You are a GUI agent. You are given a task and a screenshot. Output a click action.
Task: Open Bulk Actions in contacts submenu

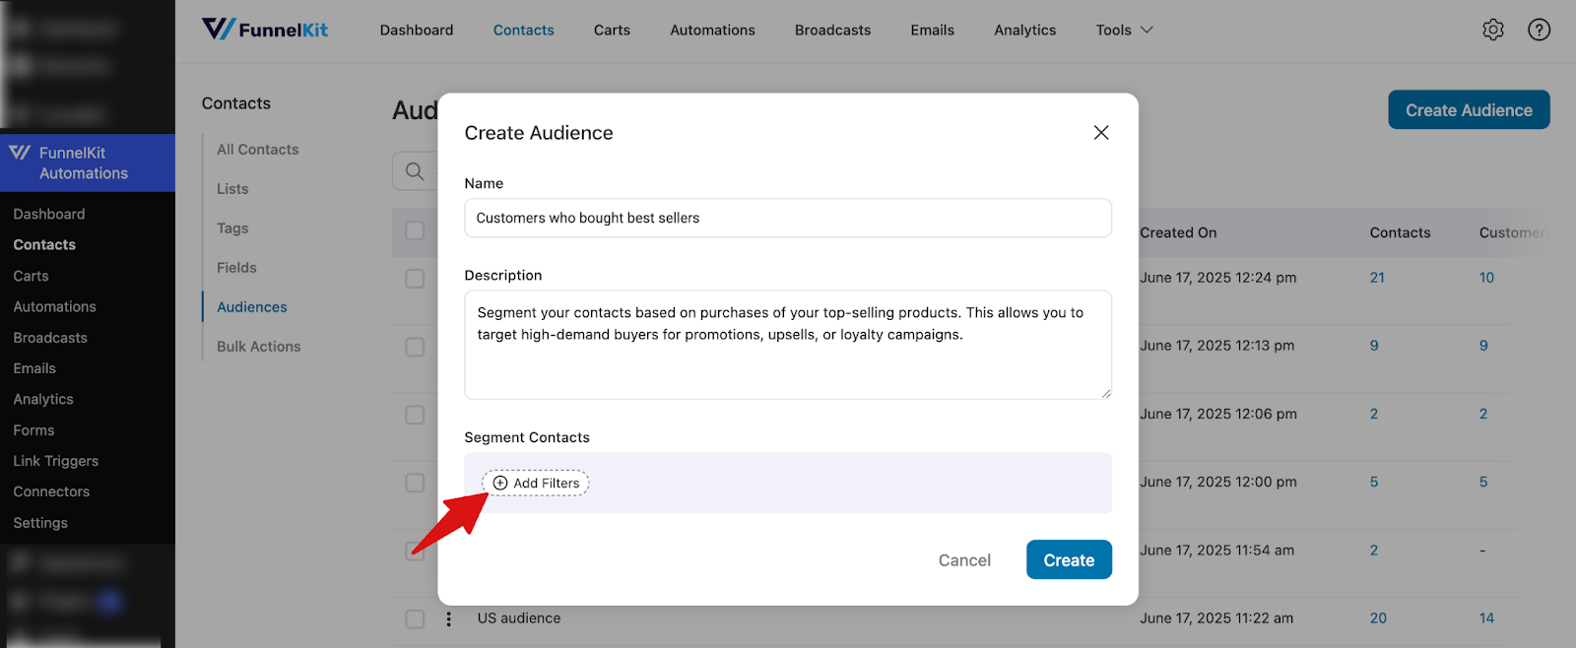(258, 346)
